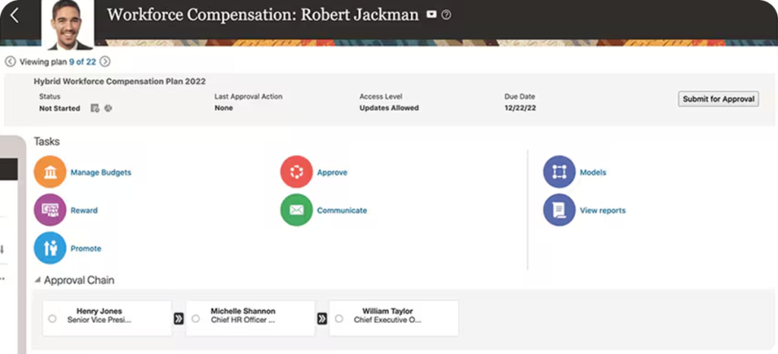Open the Models icon

coord(559,172)
